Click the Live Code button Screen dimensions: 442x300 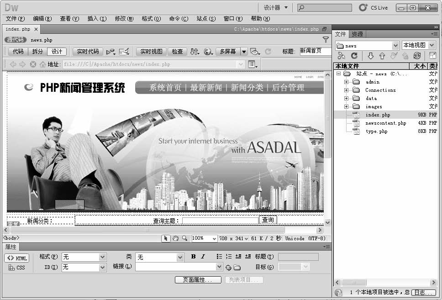coord(88,52)
